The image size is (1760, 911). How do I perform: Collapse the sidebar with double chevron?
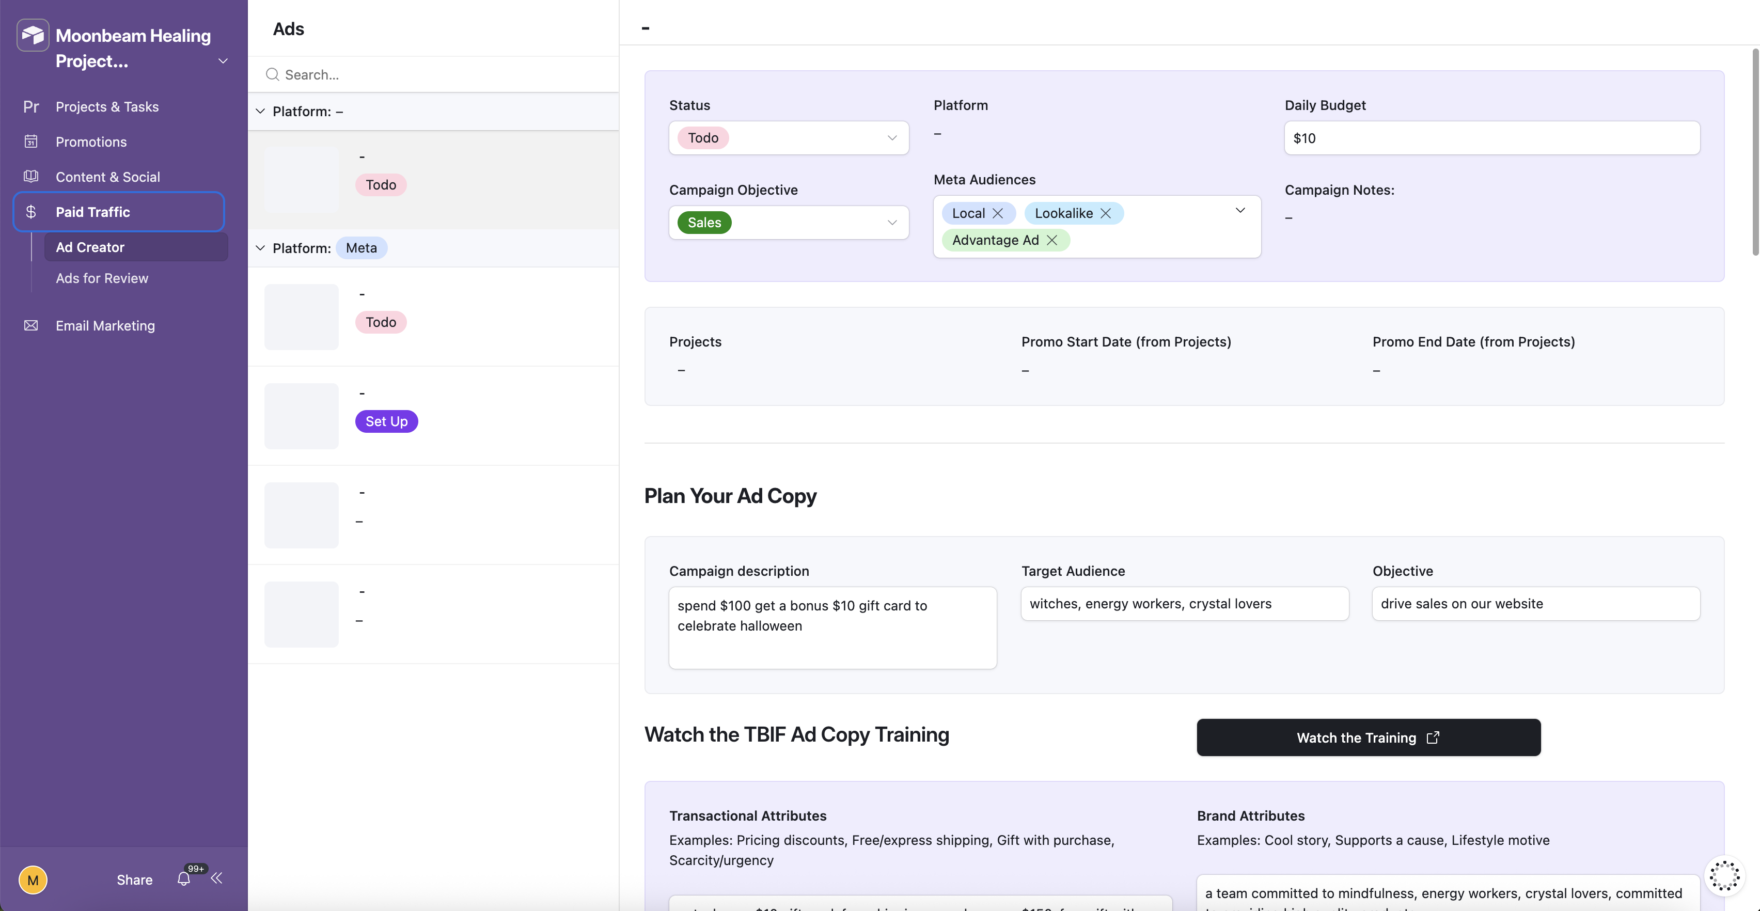click(216, 878)
